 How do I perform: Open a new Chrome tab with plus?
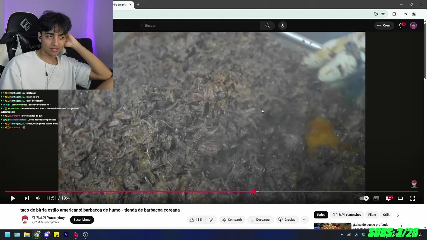tap(138, 4)
